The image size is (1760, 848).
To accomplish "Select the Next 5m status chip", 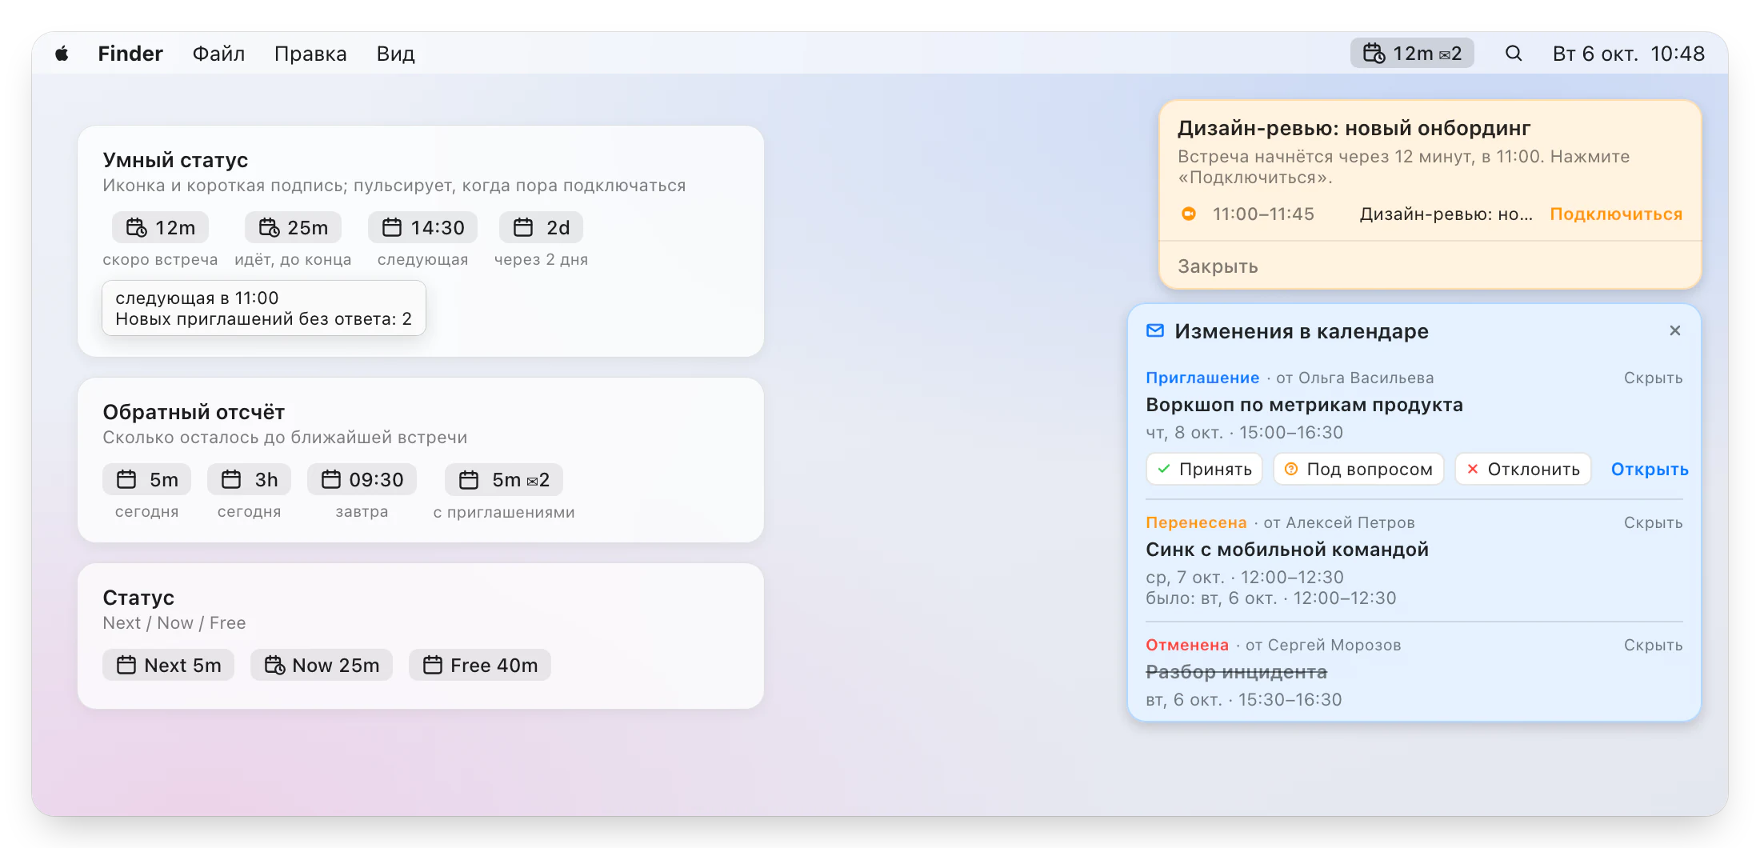I will [x=168, y=666].
